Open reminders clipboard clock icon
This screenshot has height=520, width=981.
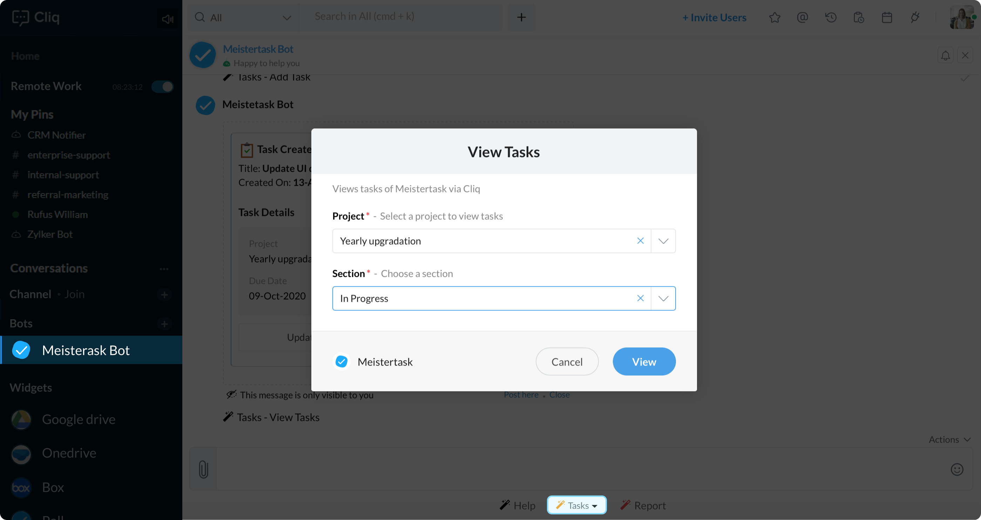pyautogui.click(x=859, y=18)
